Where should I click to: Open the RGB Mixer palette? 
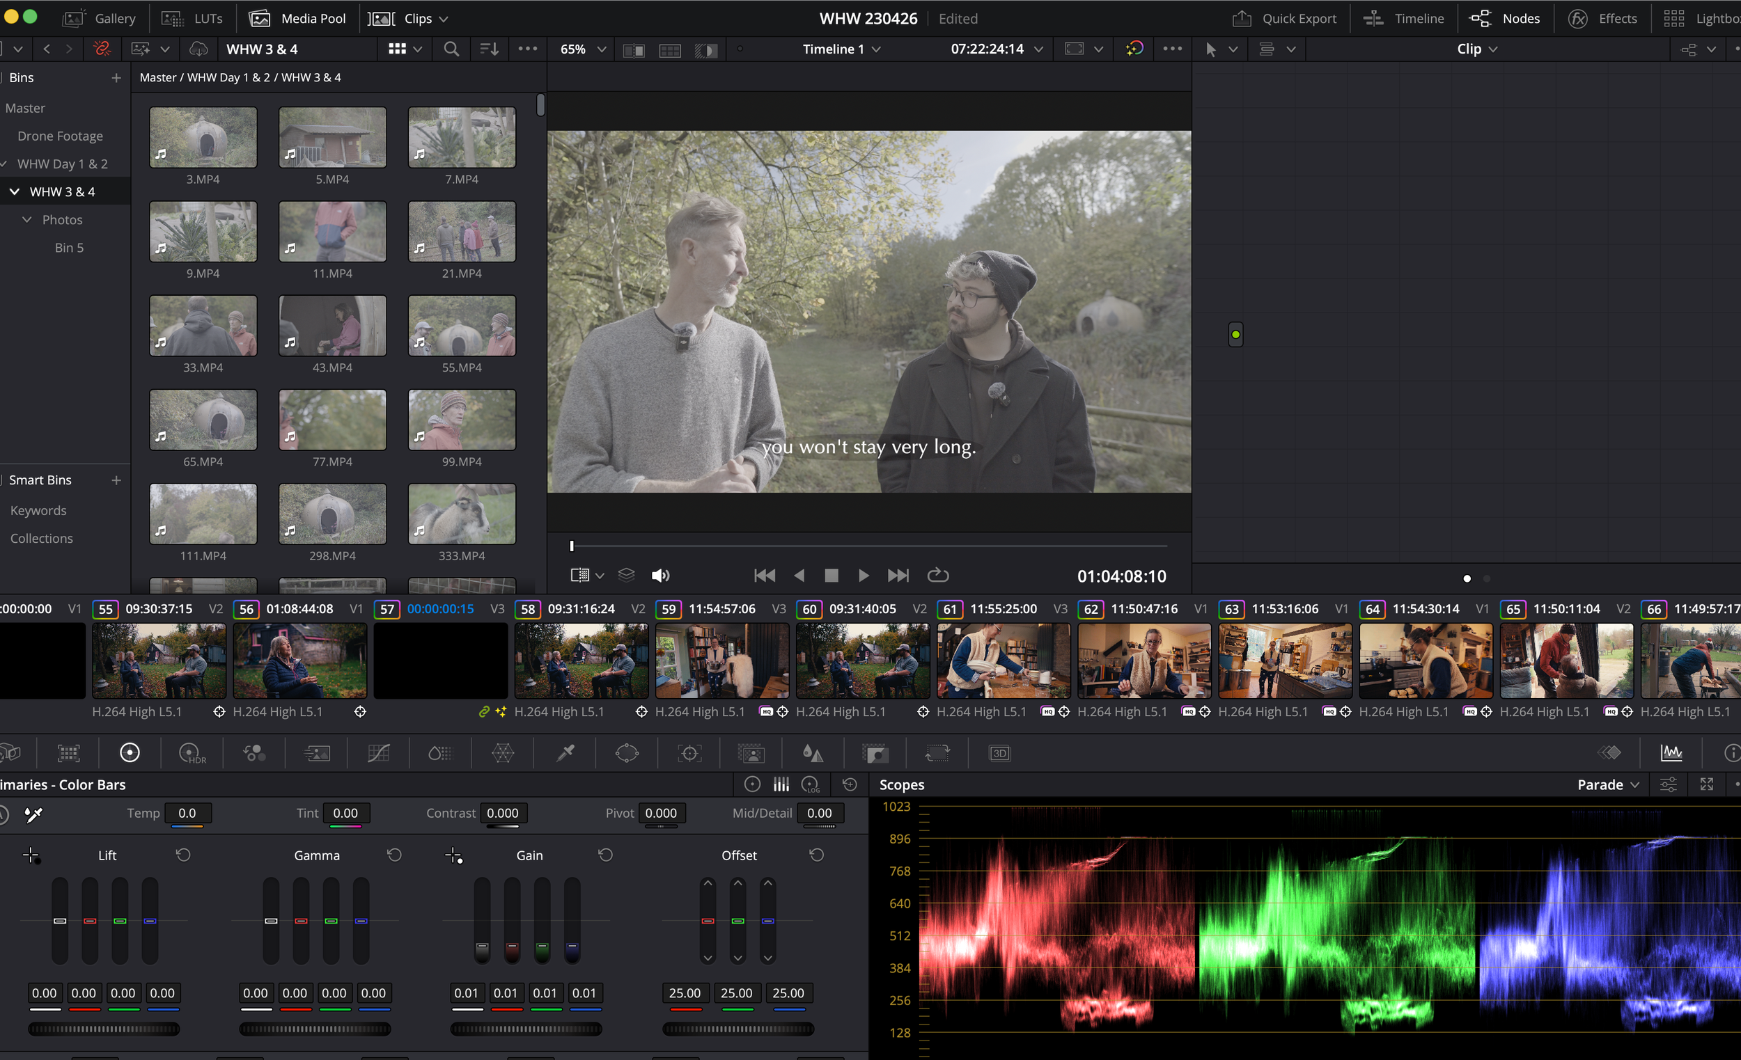pyautogui.click(x=254, y=754)
